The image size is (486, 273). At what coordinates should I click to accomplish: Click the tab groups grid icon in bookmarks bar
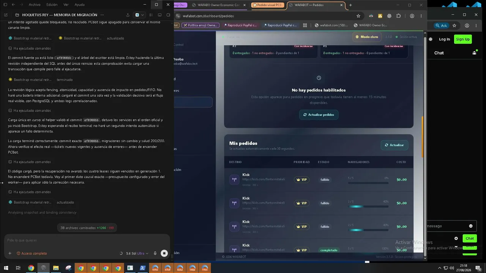[305, 25]
